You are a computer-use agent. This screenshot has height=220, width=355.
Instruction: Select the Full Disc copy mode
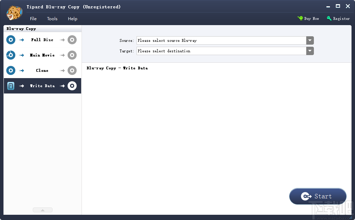point(43,40)
